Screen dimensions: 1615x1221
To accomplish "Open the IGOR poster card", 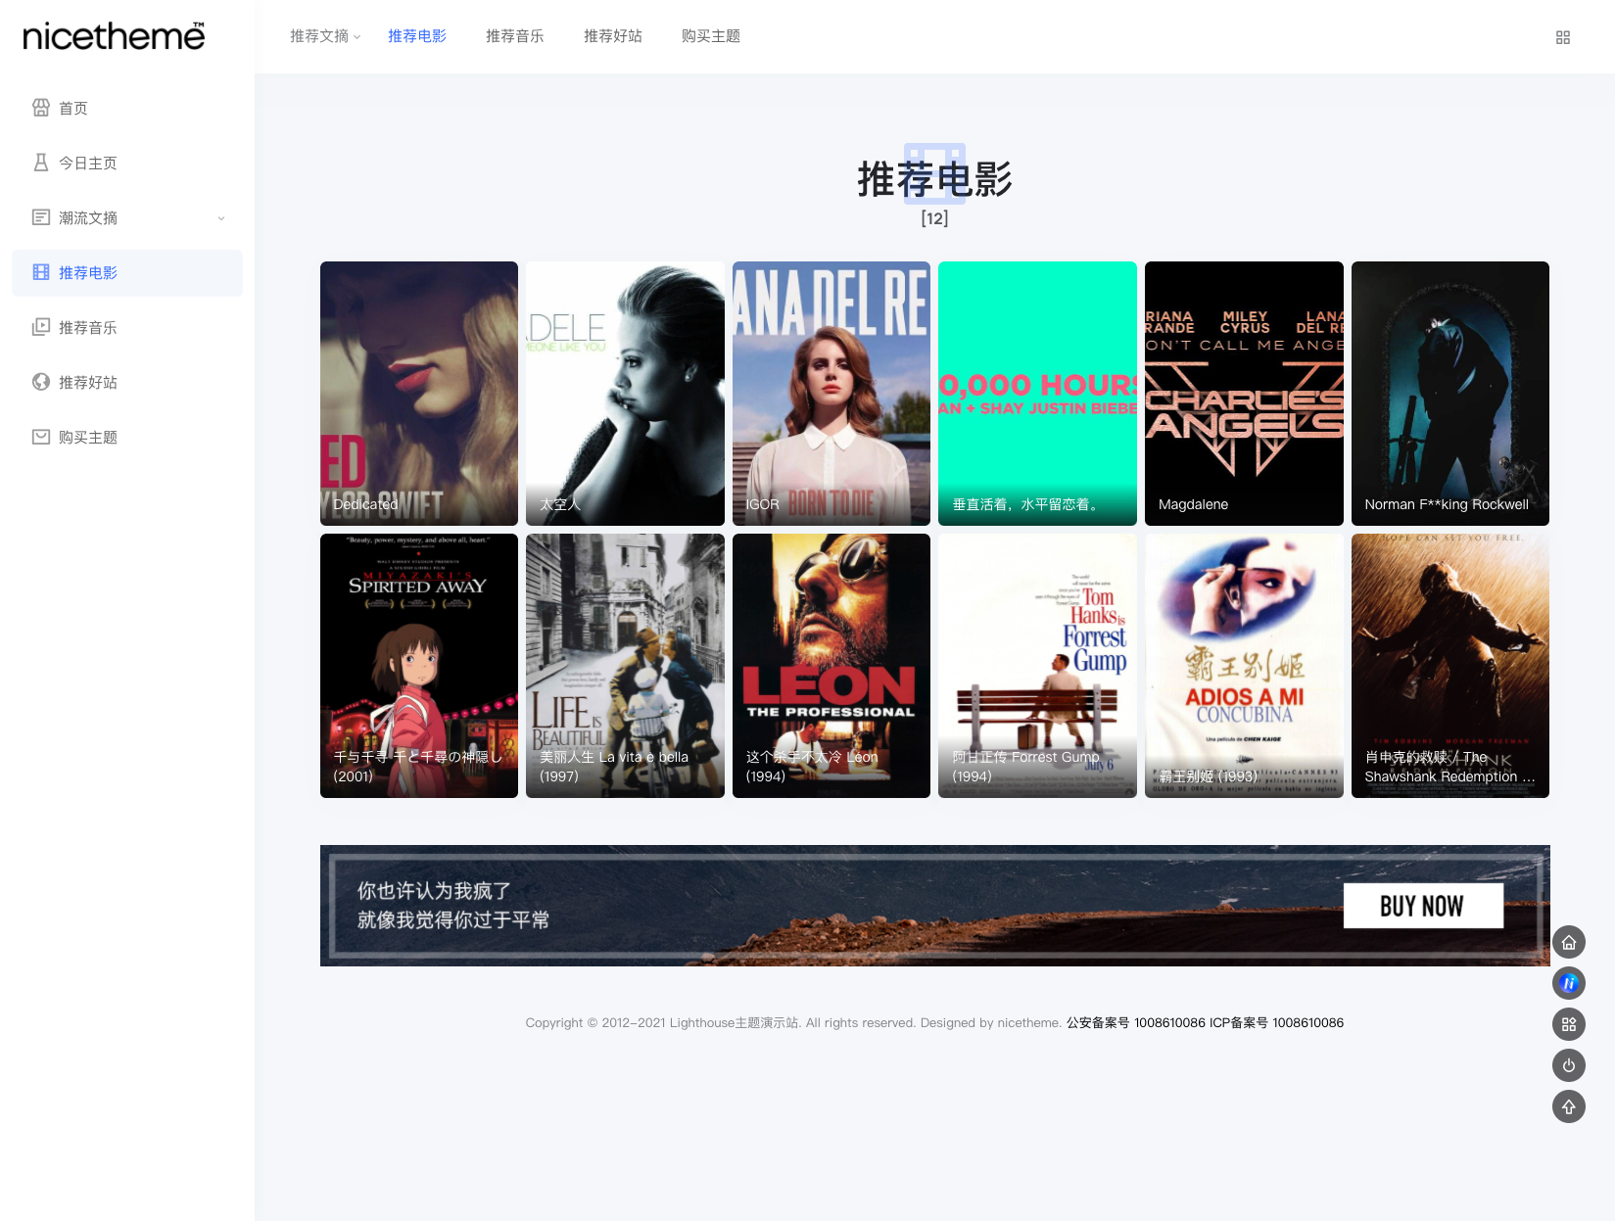I will (x=831, y=394).
